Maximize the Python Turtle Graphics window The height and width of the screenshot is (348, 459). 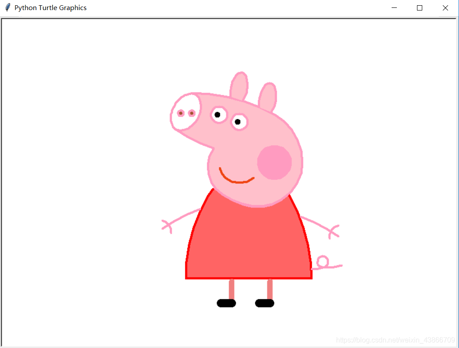click(420, 8)
